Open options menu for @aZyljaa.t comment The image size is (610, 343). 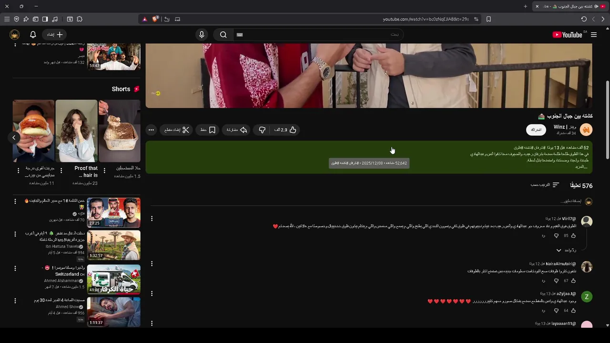click(x=152, y=293)
